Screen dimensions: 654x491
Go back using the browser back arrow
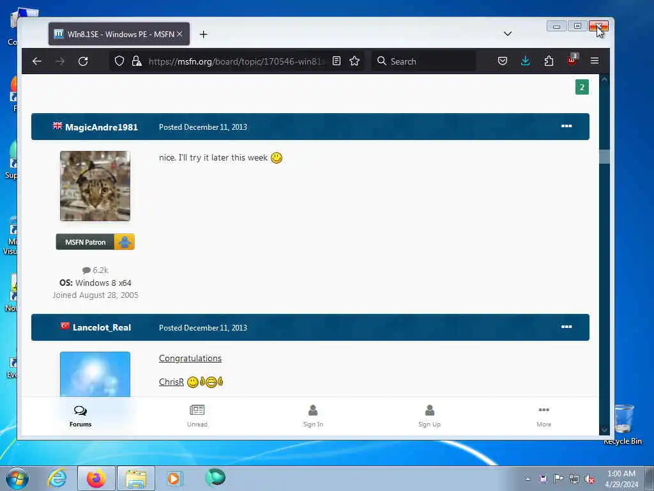pos(36,61)
